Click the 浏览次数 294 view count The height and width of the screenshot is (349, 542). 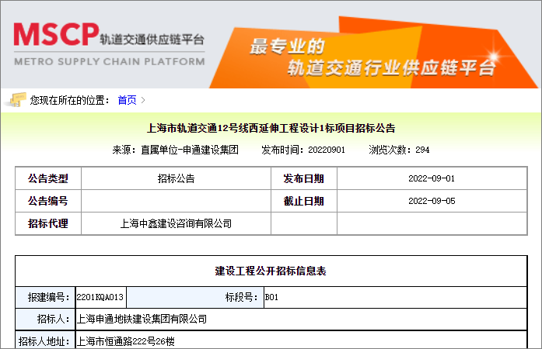[x=399, y=150]
